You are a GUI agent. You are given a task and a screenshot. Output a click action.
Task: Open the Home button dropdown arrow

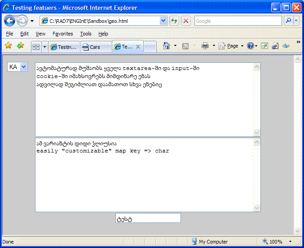tap(175, 46)
